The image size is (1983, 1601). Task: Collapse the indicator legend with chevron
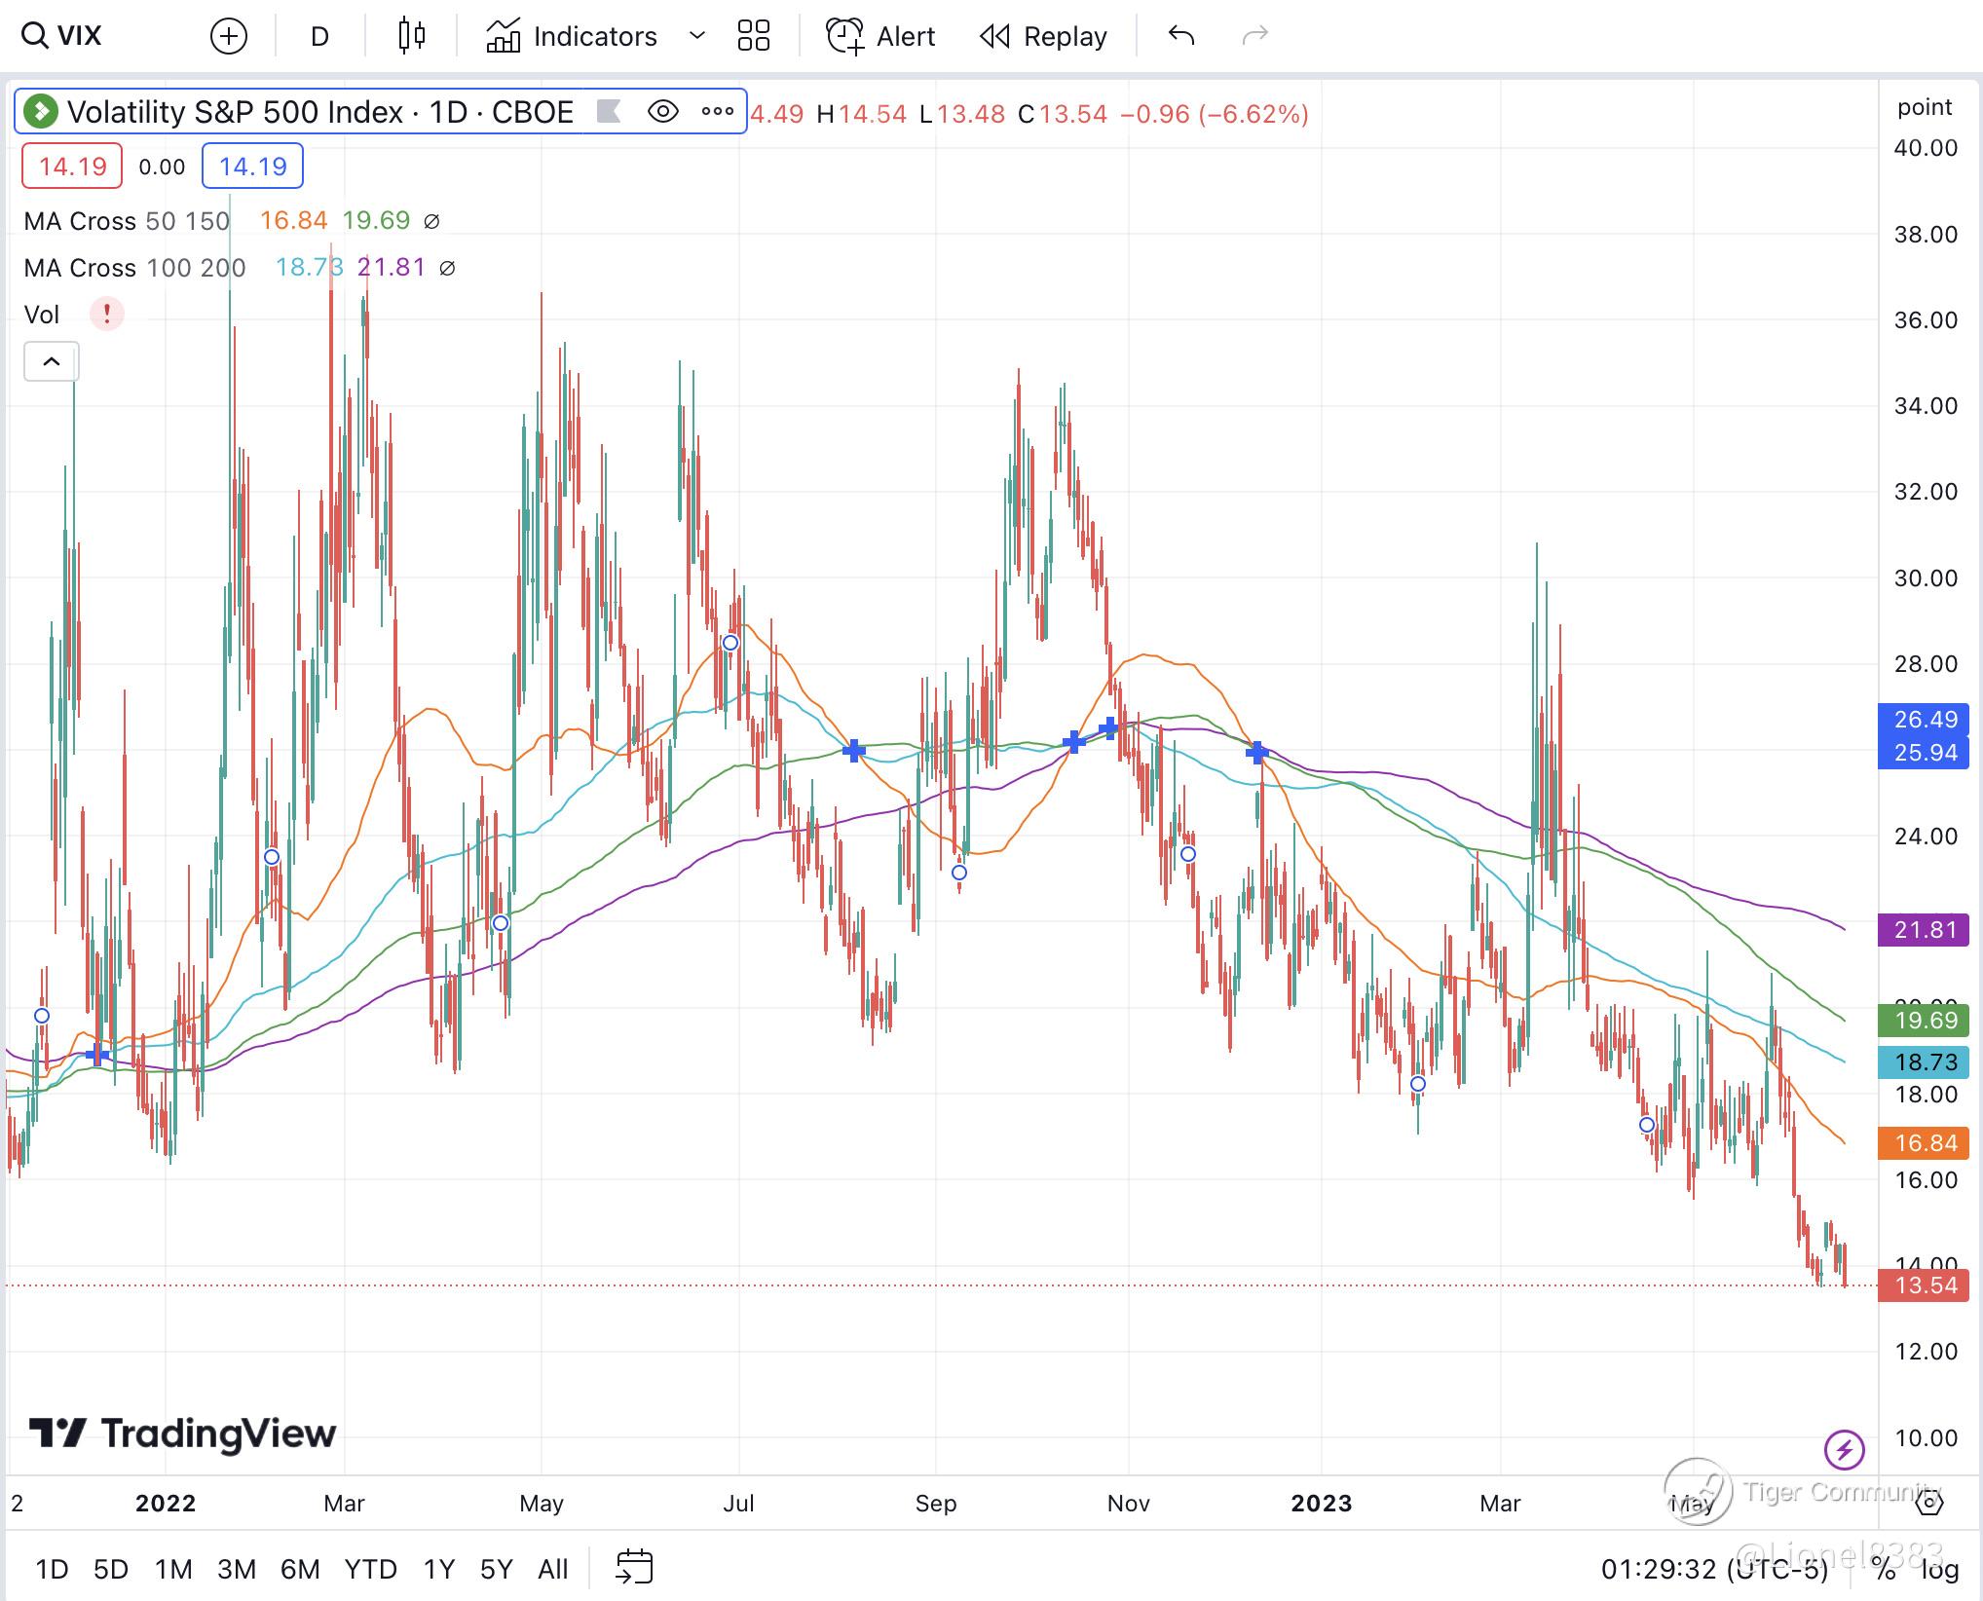[x=52, y=362]
